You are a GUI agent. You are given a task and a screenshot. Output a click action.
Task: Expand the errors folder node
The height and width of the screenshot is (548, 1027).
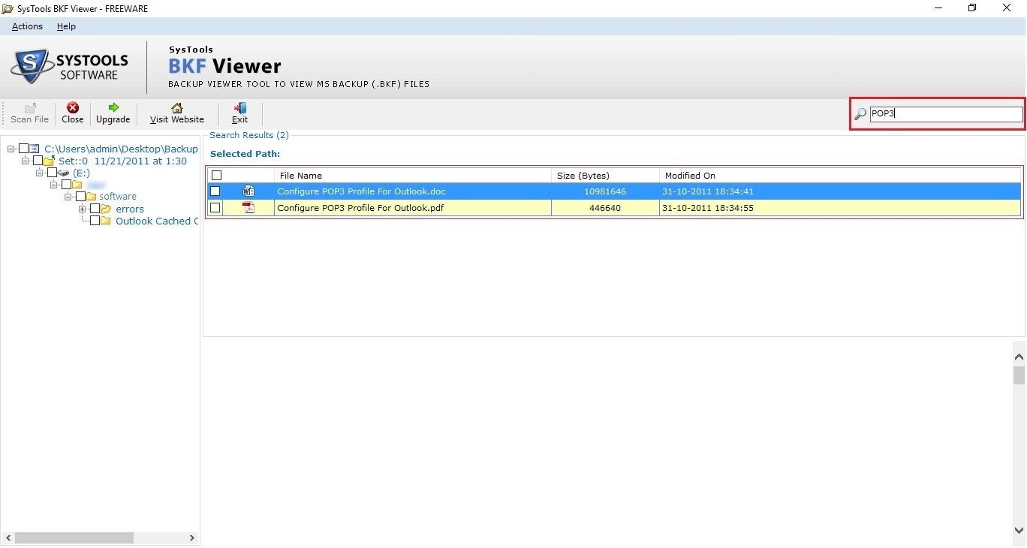[x=83, y=209]
